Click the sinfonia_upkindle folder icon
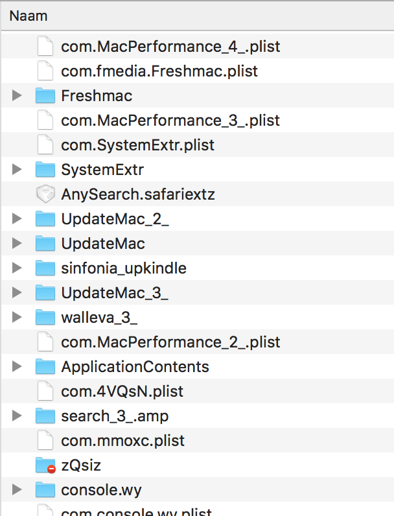The height and width of the screenshot is (516, 394). point(45,268)
